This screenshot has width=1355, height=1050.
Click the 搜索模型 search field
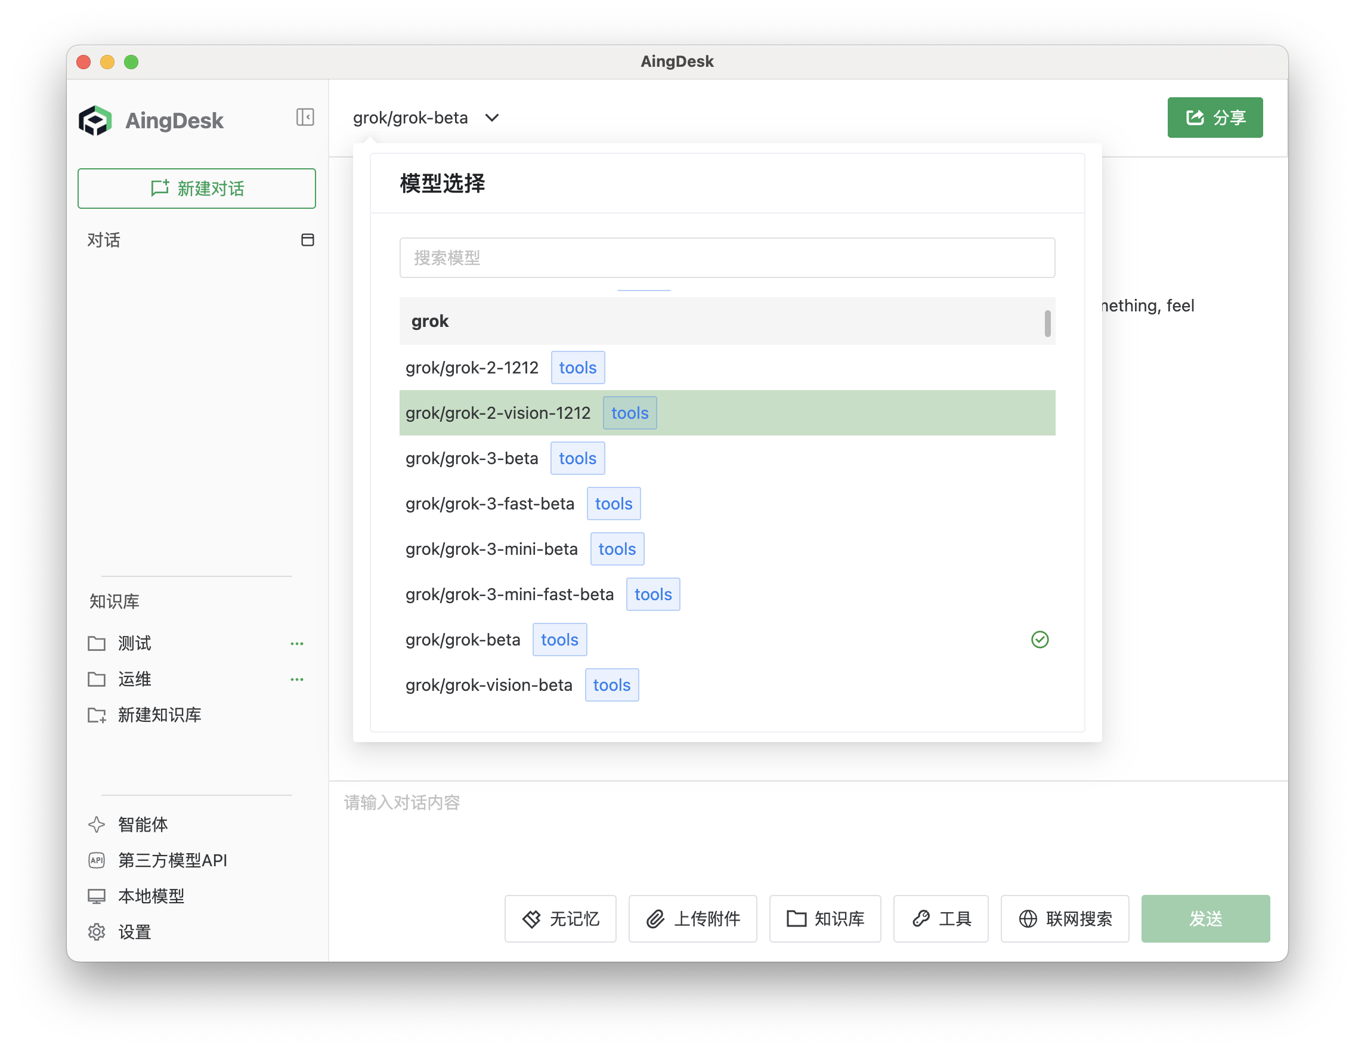coord(726,258)
